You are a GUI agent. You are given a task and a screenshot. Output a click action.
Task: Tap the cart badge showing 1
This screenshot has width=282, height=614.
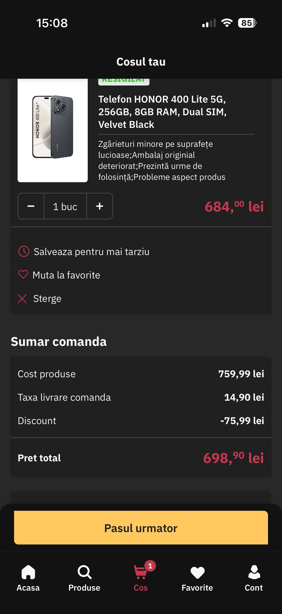point(150,566)
